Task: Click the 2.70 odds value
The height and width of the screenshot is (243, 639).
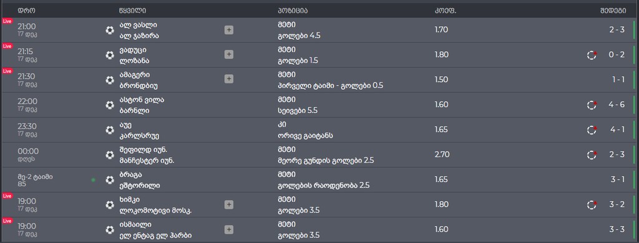Action: pos(441,155)
